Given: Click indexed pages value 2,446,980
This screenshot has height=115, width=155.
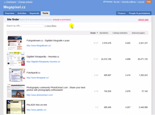Looking at the screenshot, I should point(143,107).
